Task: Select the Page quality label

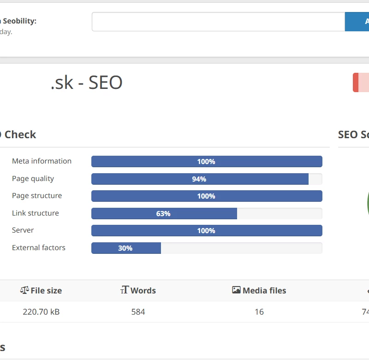Action: tap(33, 179)
